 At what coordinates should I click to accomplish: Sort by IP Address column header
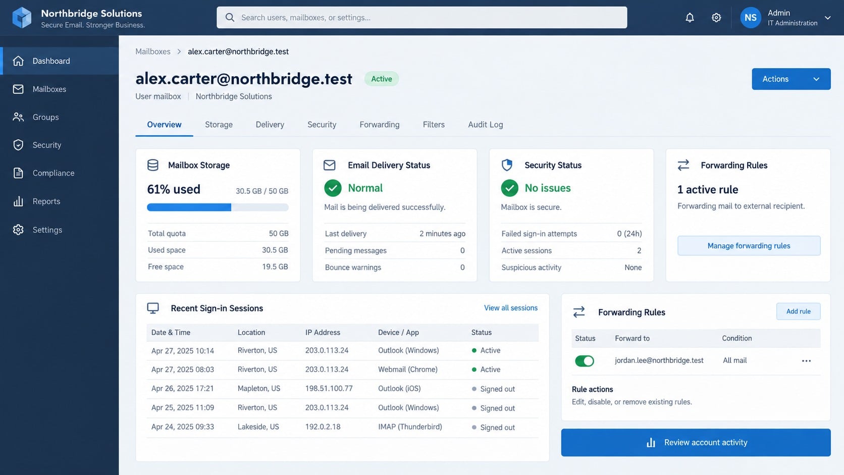pos(323,333)
